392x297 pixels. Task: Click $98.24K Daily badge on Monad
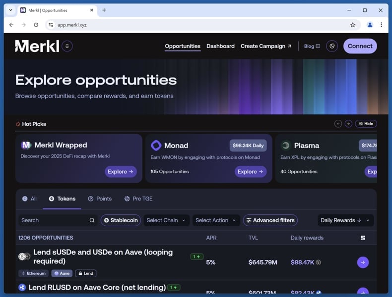point(248,146)
